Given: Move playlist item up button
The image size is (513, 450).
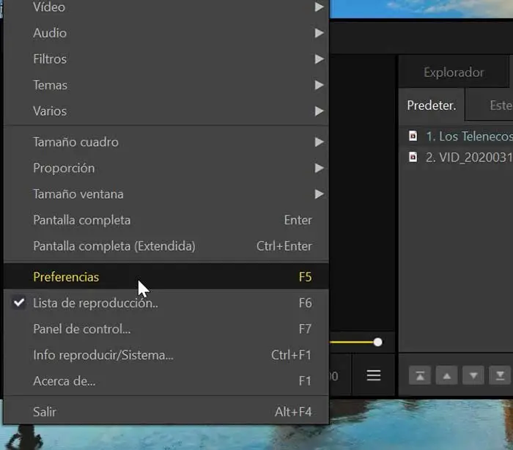Looking at the screenshot, I should (446, 375).
